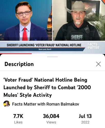Tap the video title about Voter Fraud hotline
This screenshot has height=128, width=105.
coord(47,88)
